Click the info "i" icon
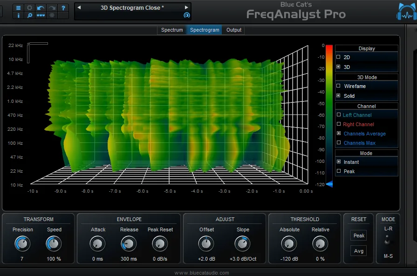 [18, 15]
